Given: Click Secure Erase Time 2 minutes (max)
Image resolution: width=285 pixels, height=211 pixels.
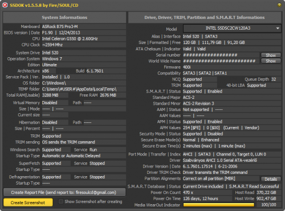Looking at the screenshot, I should click(197, 146).
